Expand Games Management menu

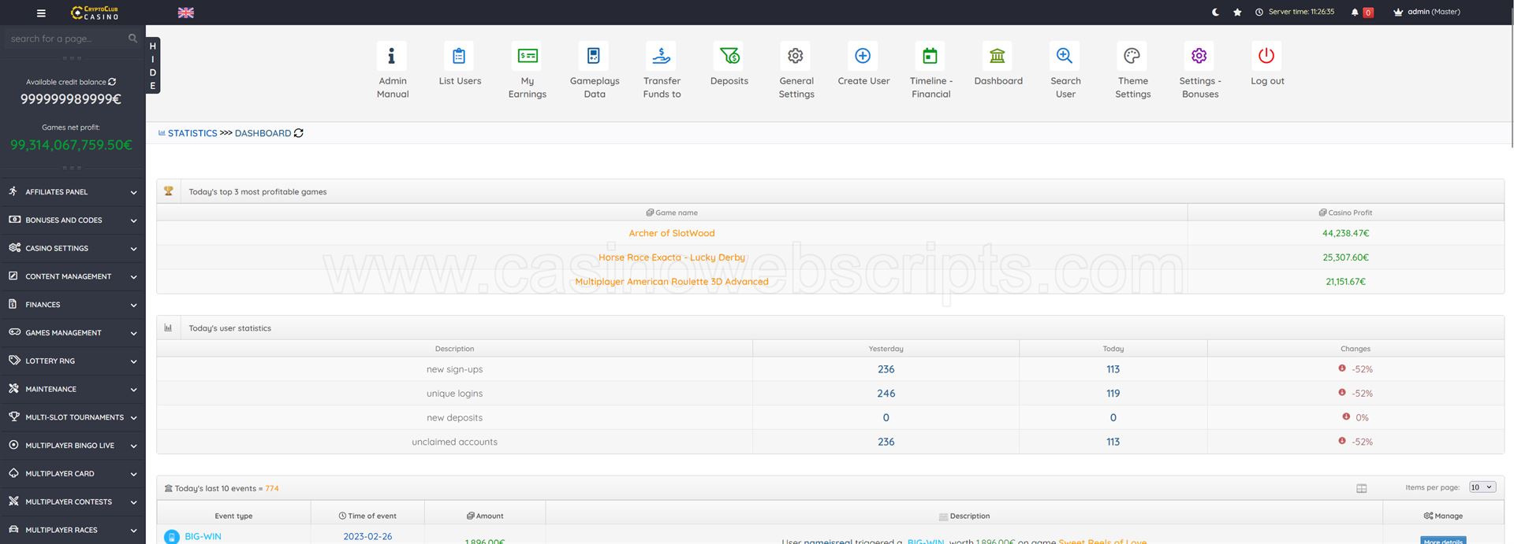(73, 333)
